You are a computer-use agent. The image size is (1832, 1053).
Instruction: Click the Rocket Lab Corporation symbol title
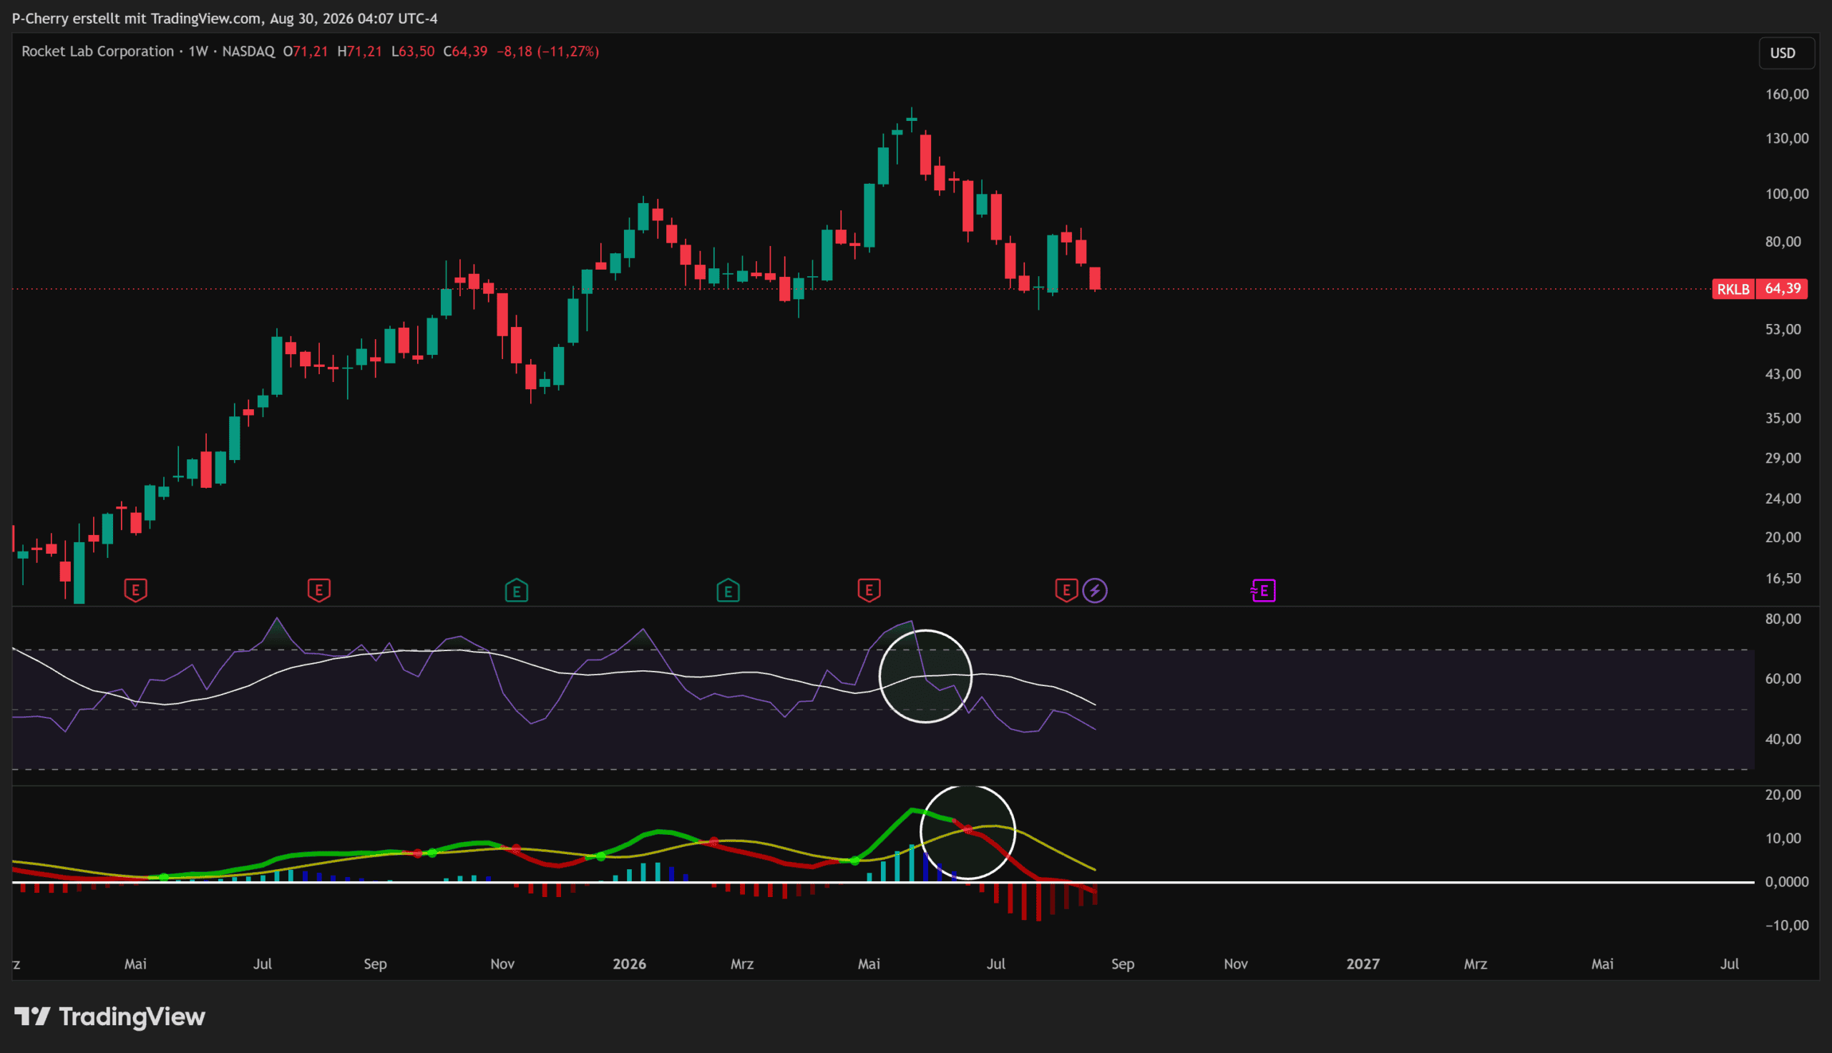97,52
